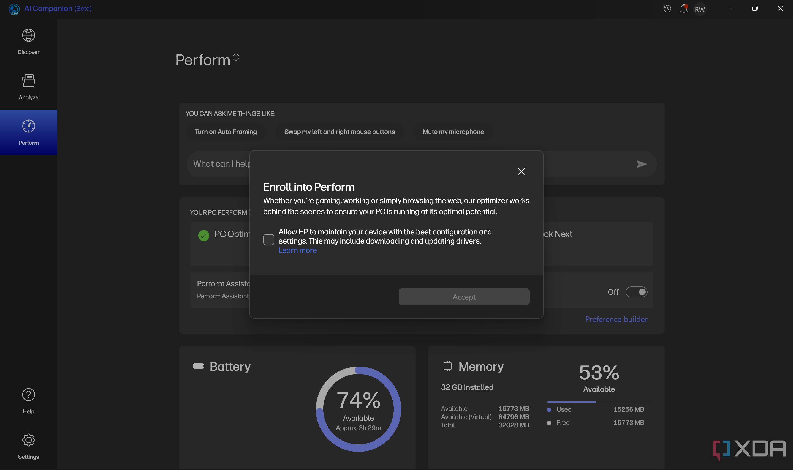This screenshot has height=470, width=793.
Task: Click the 32028 MB total memory value
Action: (514, 425)
